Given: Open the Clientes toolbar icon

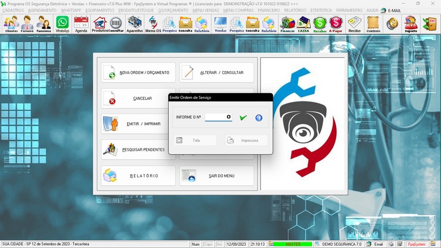Looking at the screenshot, I should [11, 24].
